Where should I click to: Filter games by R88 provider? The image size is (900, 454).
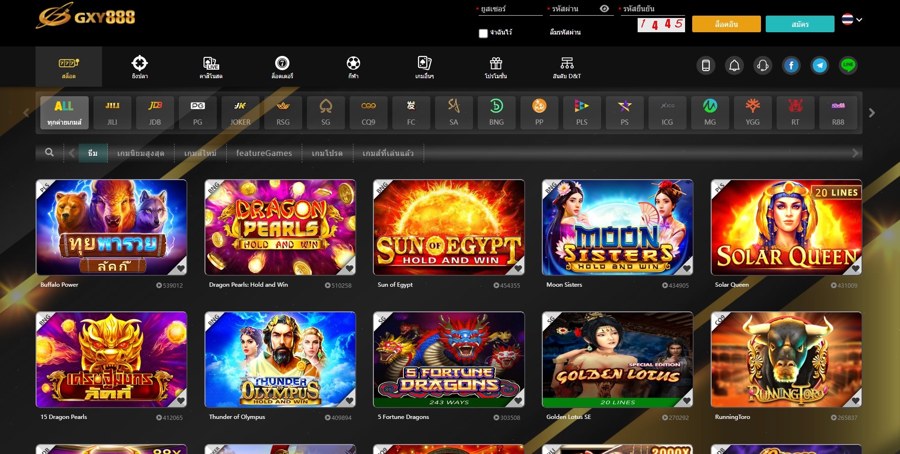pyautogui.click(x=838, y=113)
